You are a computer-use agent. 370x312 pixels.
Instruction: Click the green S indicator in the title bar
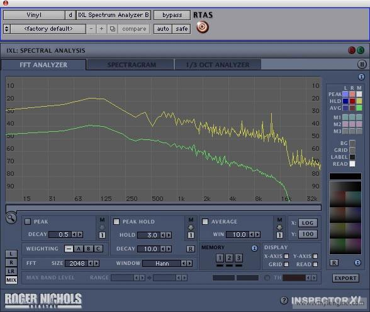(361, 50)
